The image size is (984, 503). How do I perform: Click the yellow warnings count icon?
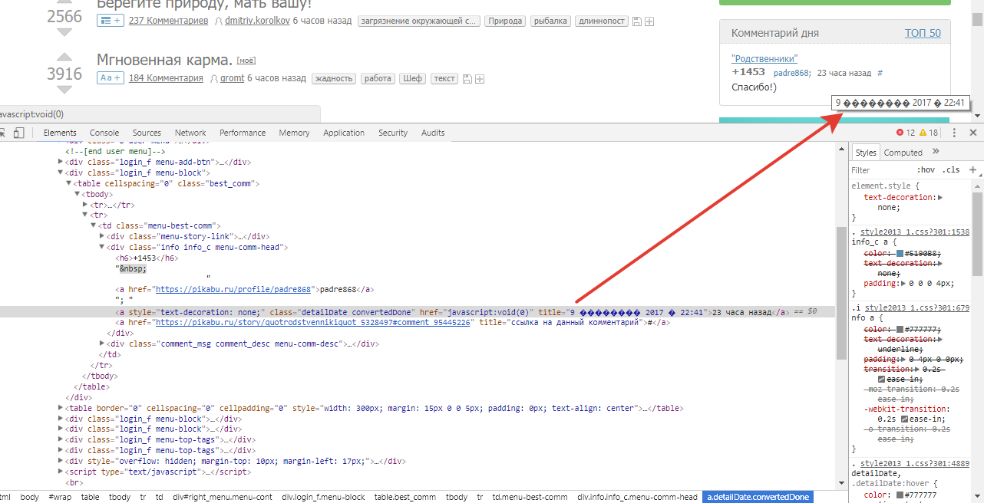click(x=923, y=133)
